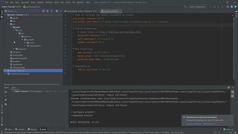Open the More actions dropdown in notification
The width and height of the screenshot is (238, 134).
coord(209,124)
